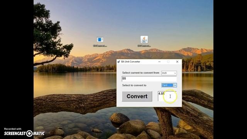Click the BA Unit Converter window title

point(130,62)
